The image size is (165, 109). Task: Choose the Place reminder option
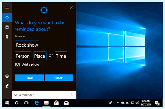40,56
